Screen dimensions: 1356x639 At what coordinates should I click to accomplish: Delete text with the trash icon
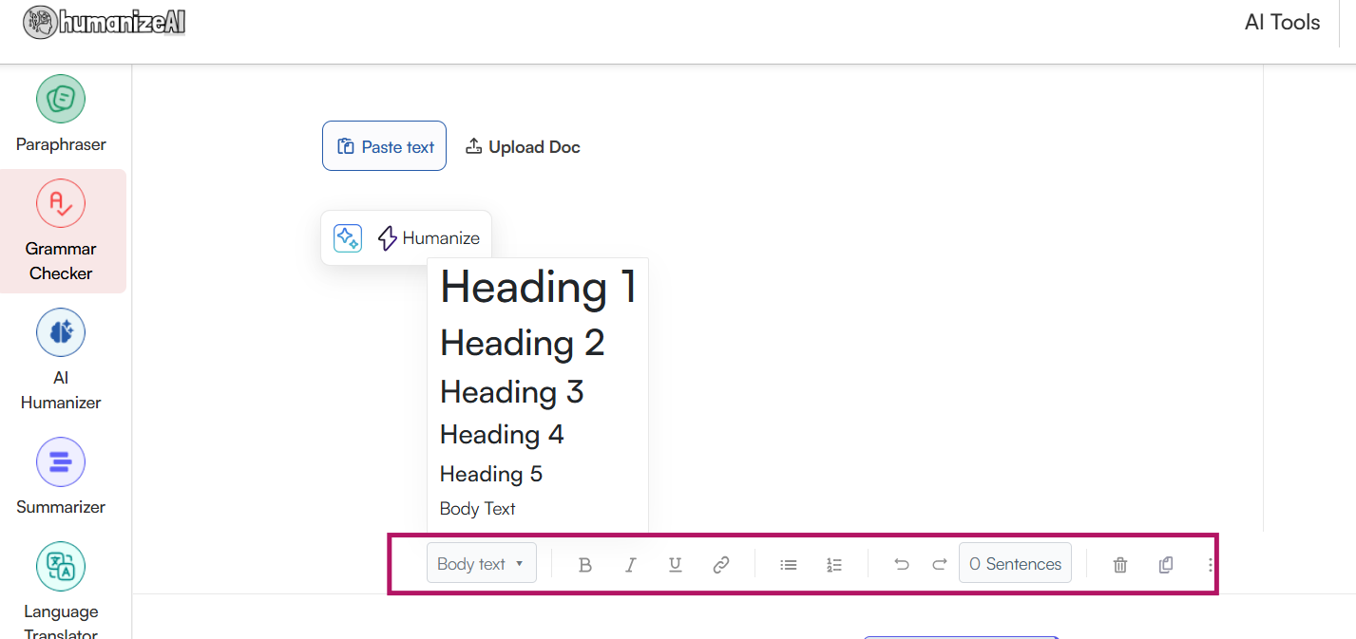click(1120, 565)
